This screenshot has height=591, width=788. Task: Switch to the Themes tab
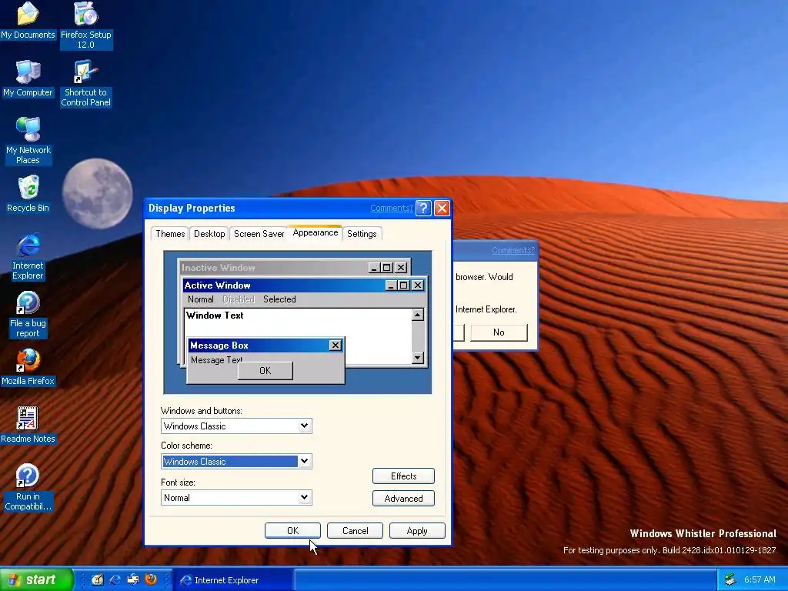pyautogui.click(x=170, y=234)
